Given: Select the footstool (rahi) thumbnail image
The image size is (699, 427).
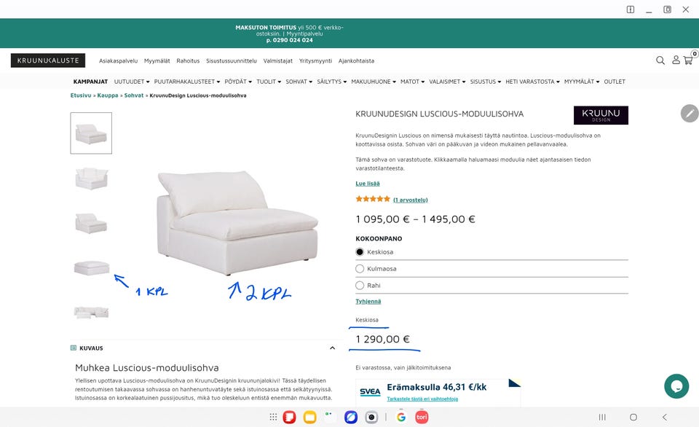Looking at the screenshot, I should click(x=92, y=267).
